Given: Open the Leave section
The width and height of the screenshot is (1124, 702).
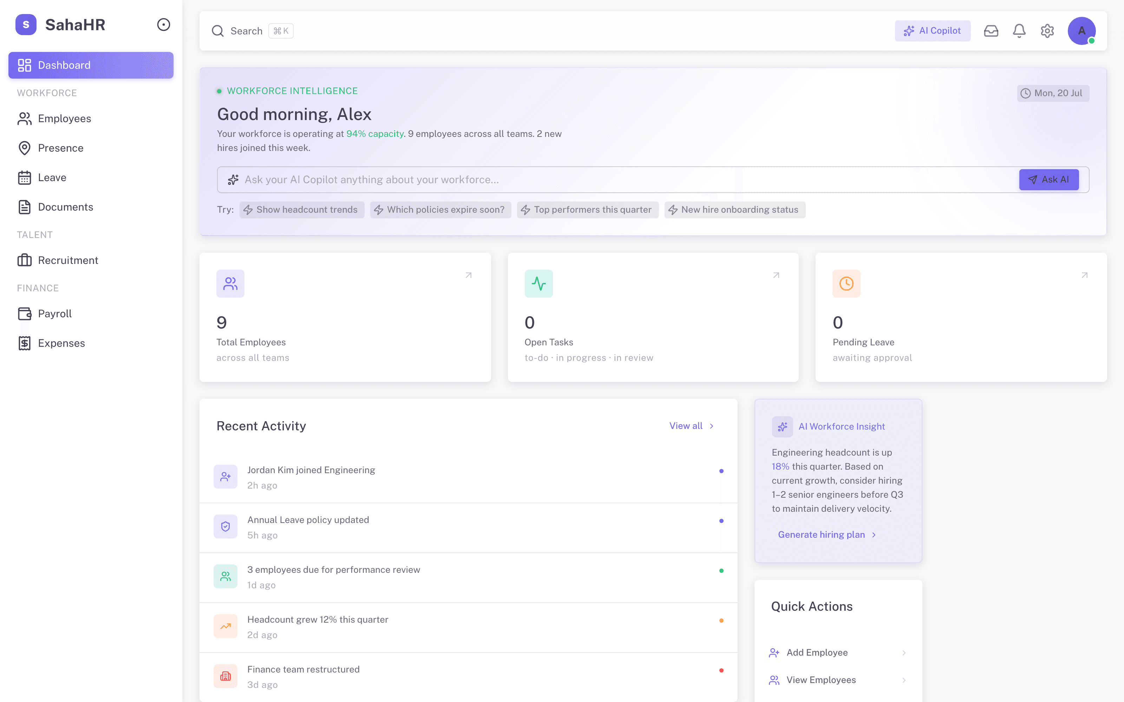Looking at the screenshot, I should [x=91, y=177].
